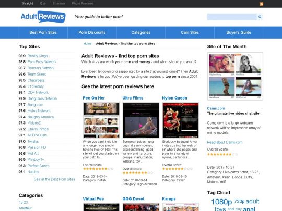This screenshot has height=211, width=282.
Task: Open the Karups review title
Action: 169,199
